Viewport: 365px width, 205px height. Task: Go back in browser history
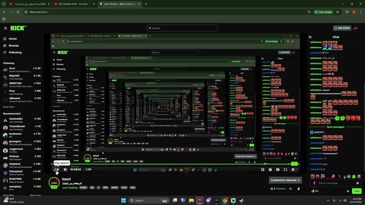coord(4,12)
